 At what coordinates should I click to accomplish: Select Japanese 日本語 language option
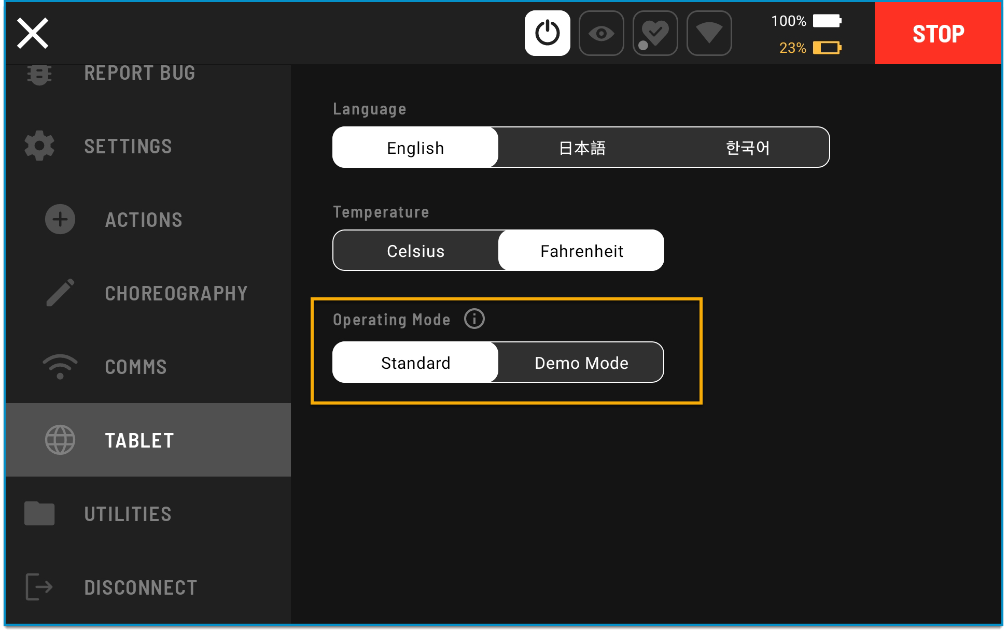coord(582,148)
